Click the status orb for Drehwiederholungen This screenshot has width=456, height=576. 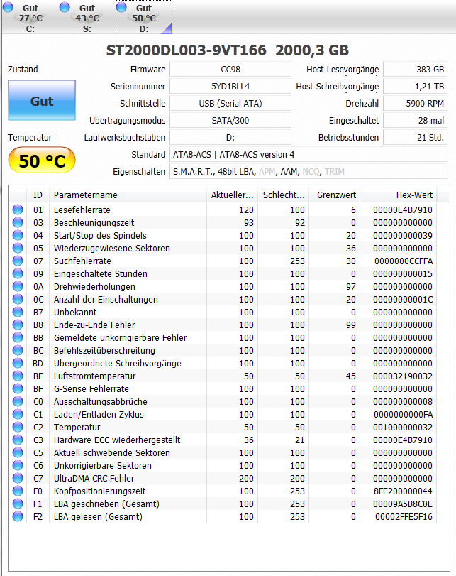pyautogui.click(x=18, y=286)
